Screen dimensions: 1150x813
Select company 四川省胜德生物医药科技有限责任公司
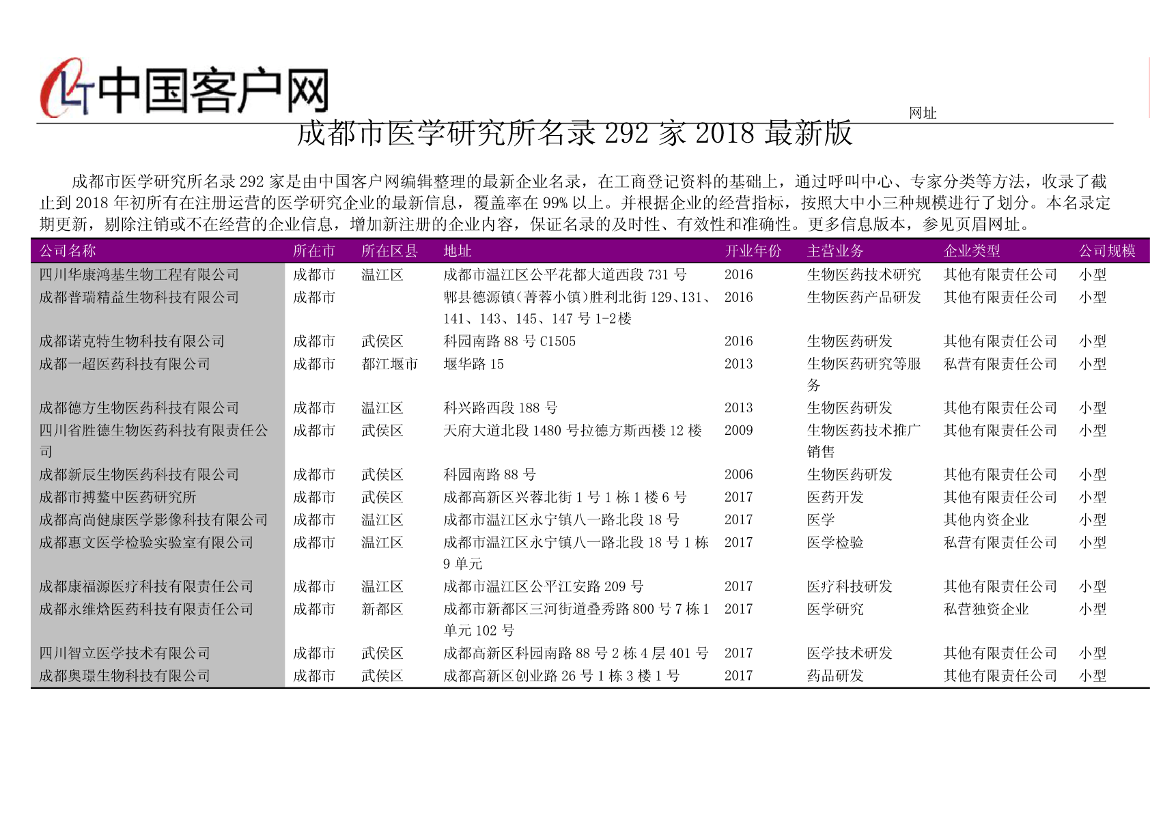click(154, 441)
